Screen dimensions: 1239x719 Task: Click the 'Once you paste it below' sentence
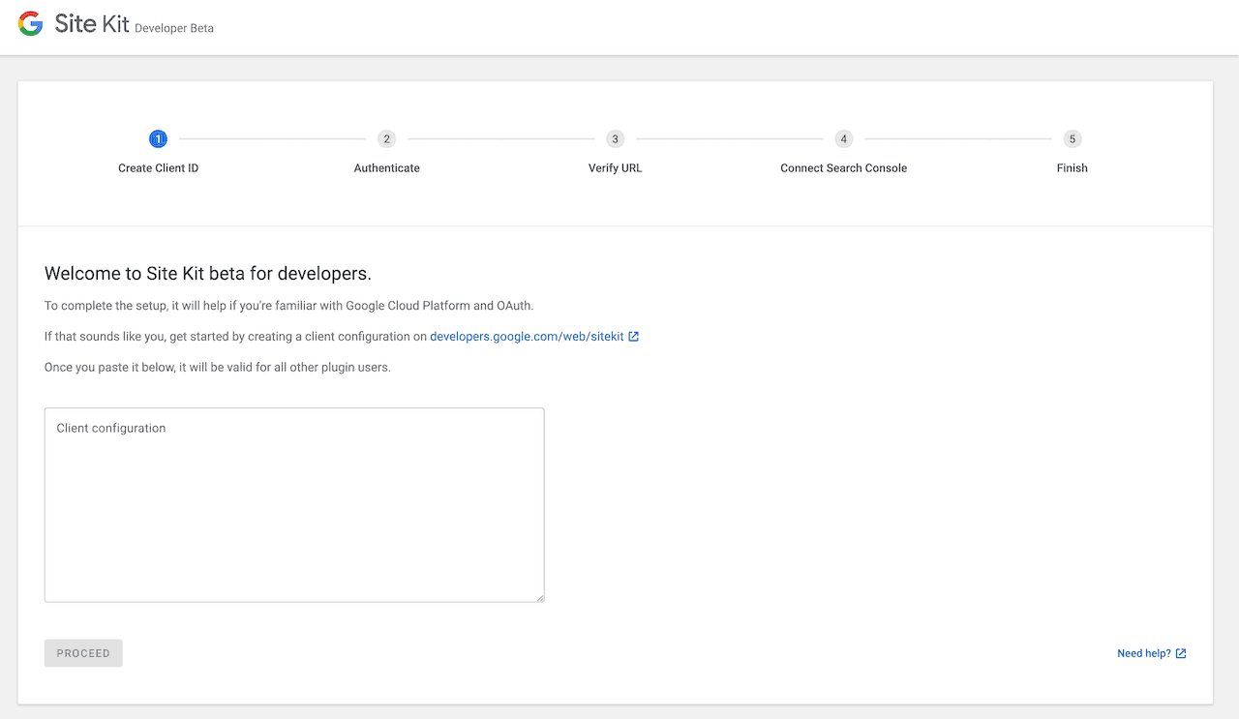(218, 368)
